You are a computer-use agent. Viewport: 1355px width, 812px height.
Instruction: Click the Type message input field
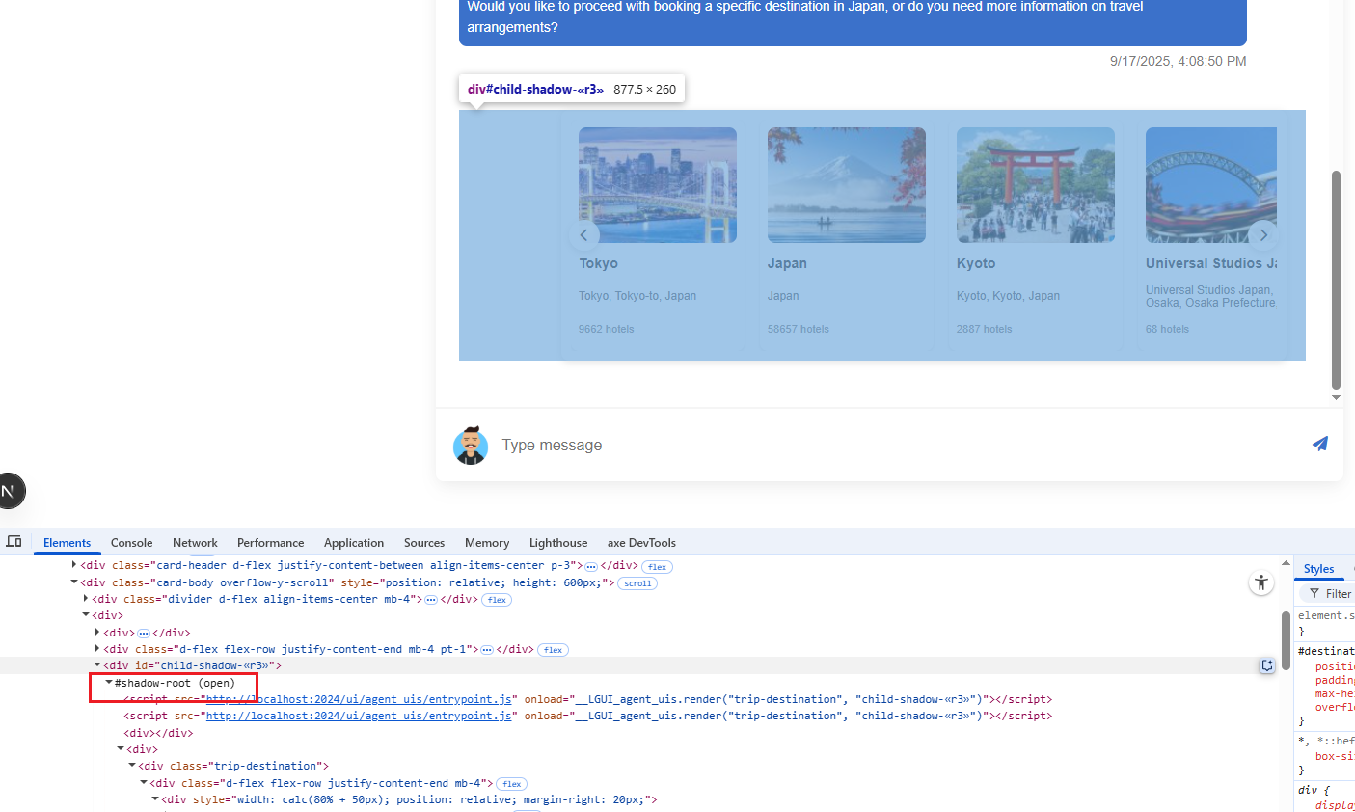tap(868, 445)
